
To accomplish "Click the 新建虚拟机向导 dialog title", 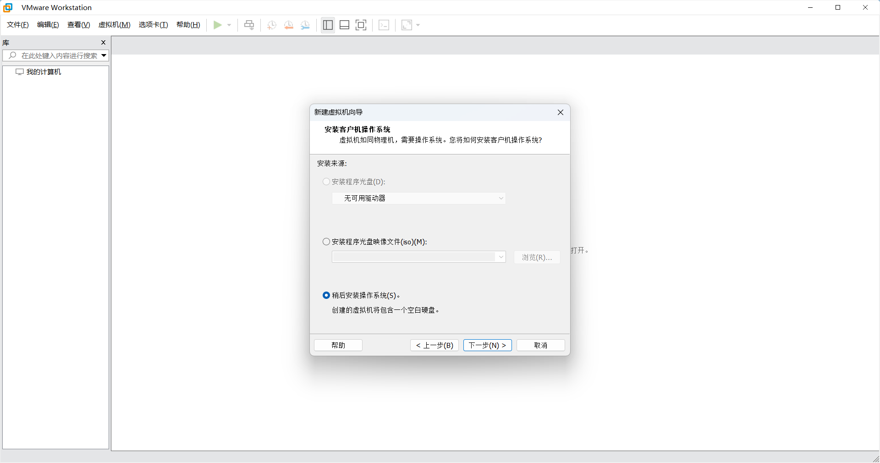I will pyautogui.click(x=338, y=112).
